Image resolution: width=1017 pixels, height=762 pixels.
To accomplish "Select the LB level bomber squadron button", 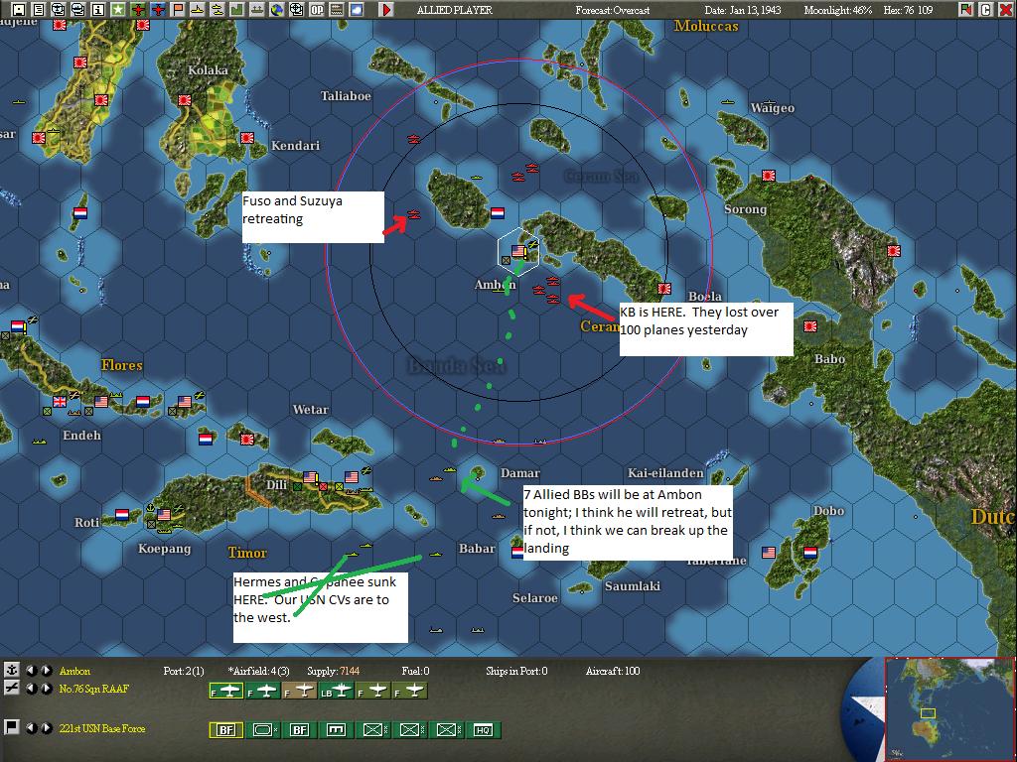I will tap(337, 691).
